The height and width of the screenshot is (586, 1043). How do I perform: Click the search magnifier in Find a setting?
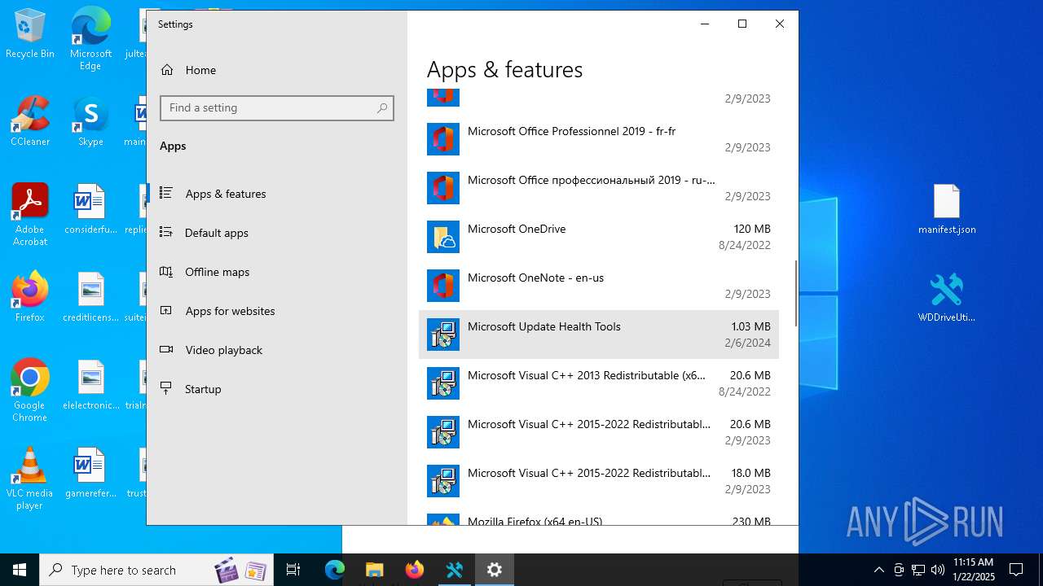coord(382,108)
